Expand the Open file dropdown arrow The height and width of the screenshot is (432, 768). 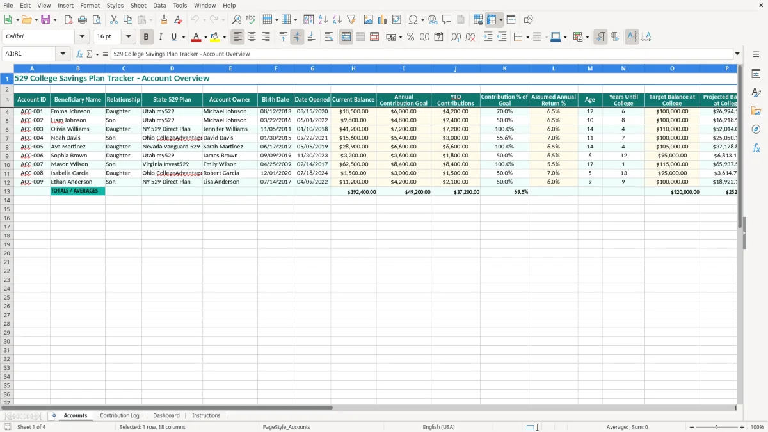click(36, 20)
